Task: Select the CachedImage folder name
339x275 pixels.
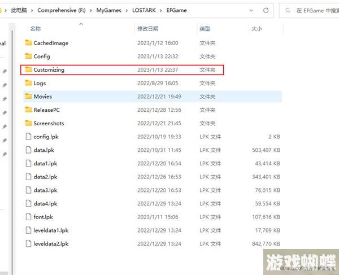Action: (x=51, y=43)
